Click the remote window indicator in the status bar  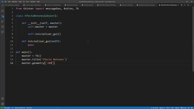pyautogui.click(x=2, y=108)
